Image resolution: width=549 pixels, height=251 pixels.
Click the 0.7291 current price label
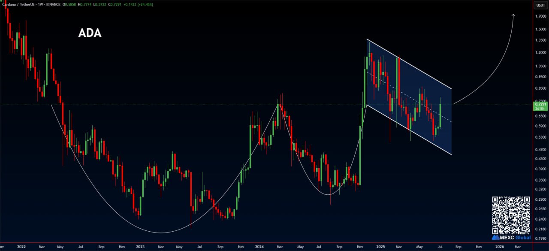click(x=539, y=104)
